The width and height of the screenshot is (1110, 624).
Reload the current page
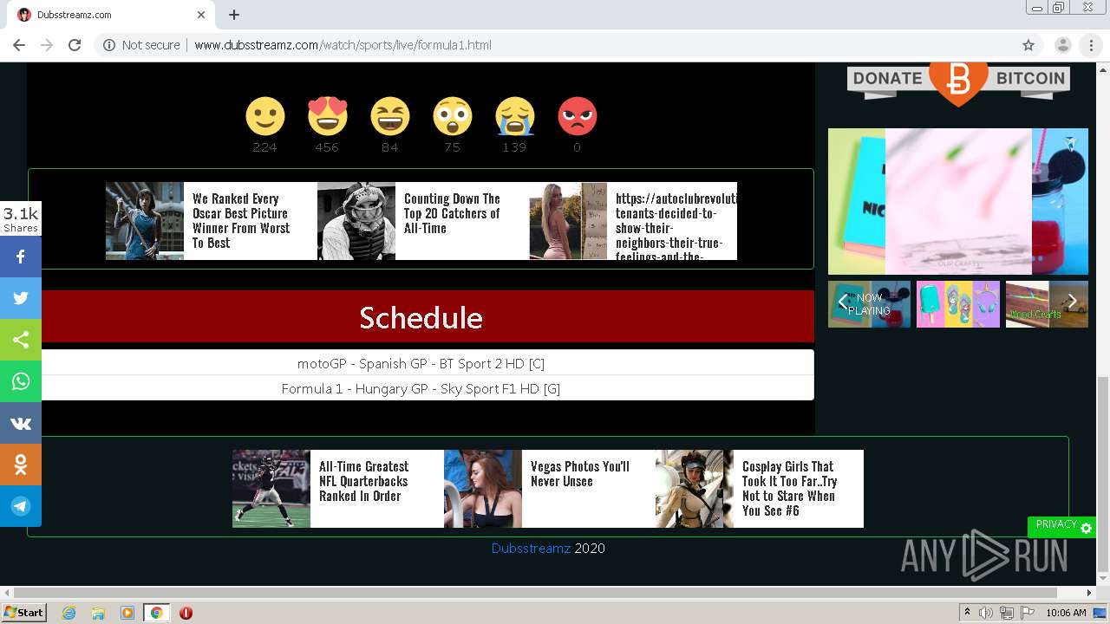point(75,45)
